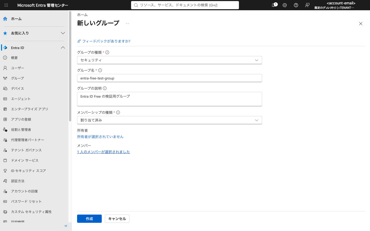
Task: Collapse the sidebar with double-chevron icon
Action: (66, 226)
